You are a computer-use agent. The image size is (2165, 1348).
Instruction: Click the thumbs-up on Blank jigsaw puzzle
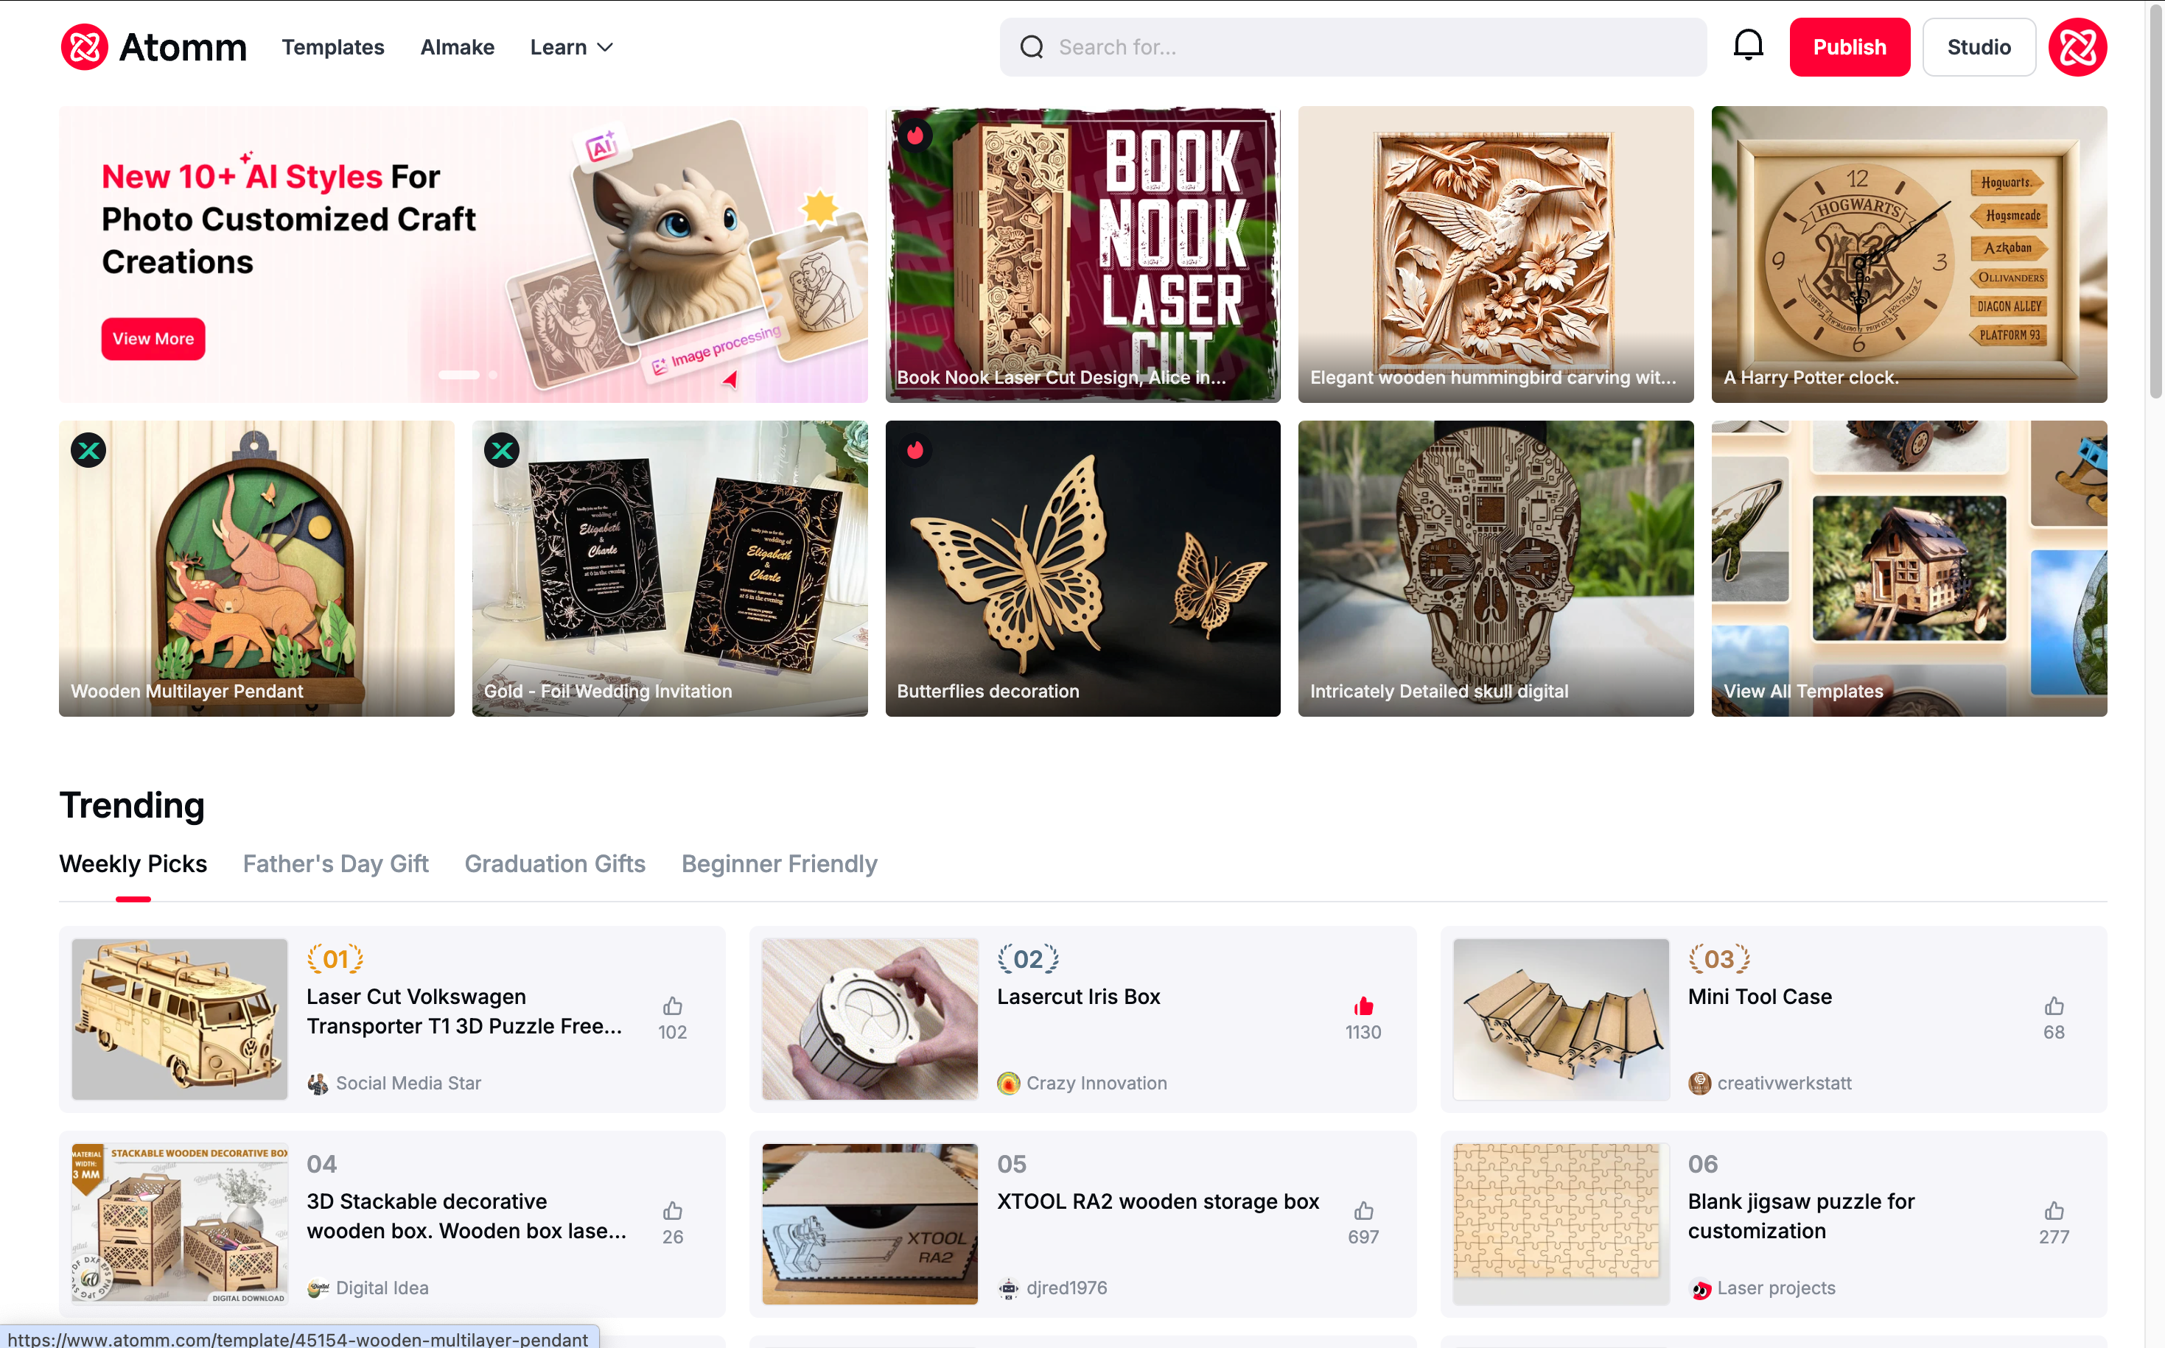pos(2054,1212)
